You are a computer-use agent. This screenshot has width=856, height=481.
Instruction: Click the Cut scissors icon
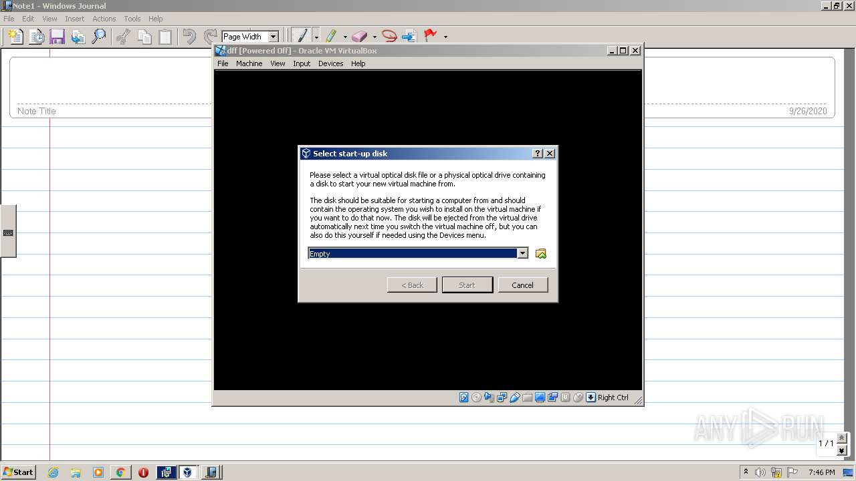pos(123,36)
